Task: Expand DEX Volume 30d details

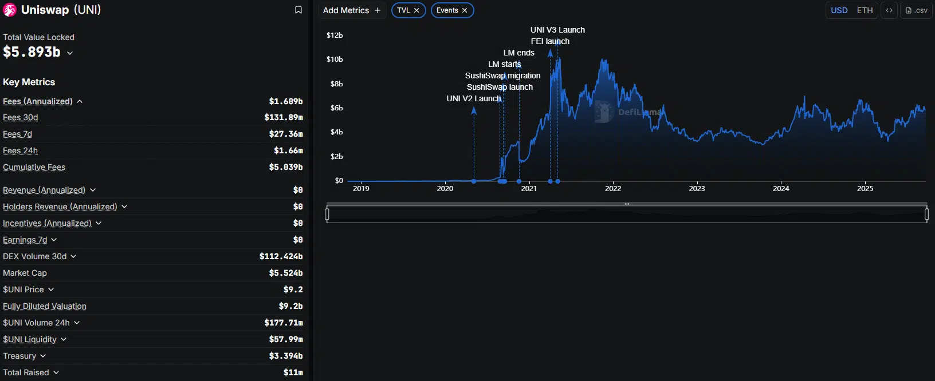Action: pyautogui.click(x=73, y=256)
